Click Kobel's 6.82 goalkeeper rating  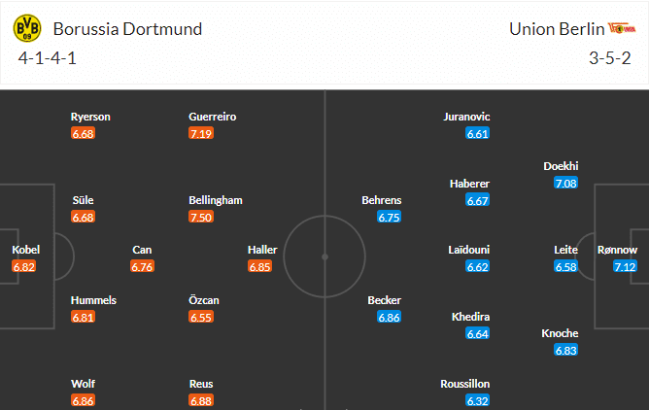tap(24, 266)
